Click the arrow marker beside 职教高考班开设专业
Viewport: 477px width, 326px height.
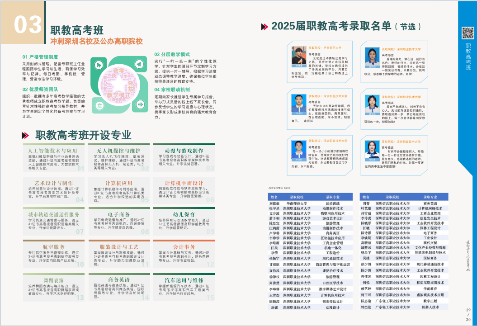pos(27,135)
